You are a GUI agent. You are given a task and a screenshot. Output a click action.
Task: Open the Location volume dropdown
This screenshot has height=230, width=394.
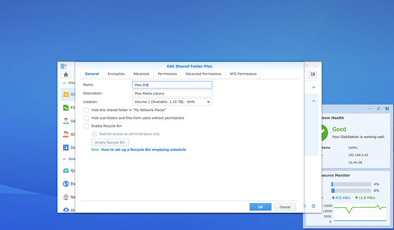pyautogui.click(x=172, y=102)
